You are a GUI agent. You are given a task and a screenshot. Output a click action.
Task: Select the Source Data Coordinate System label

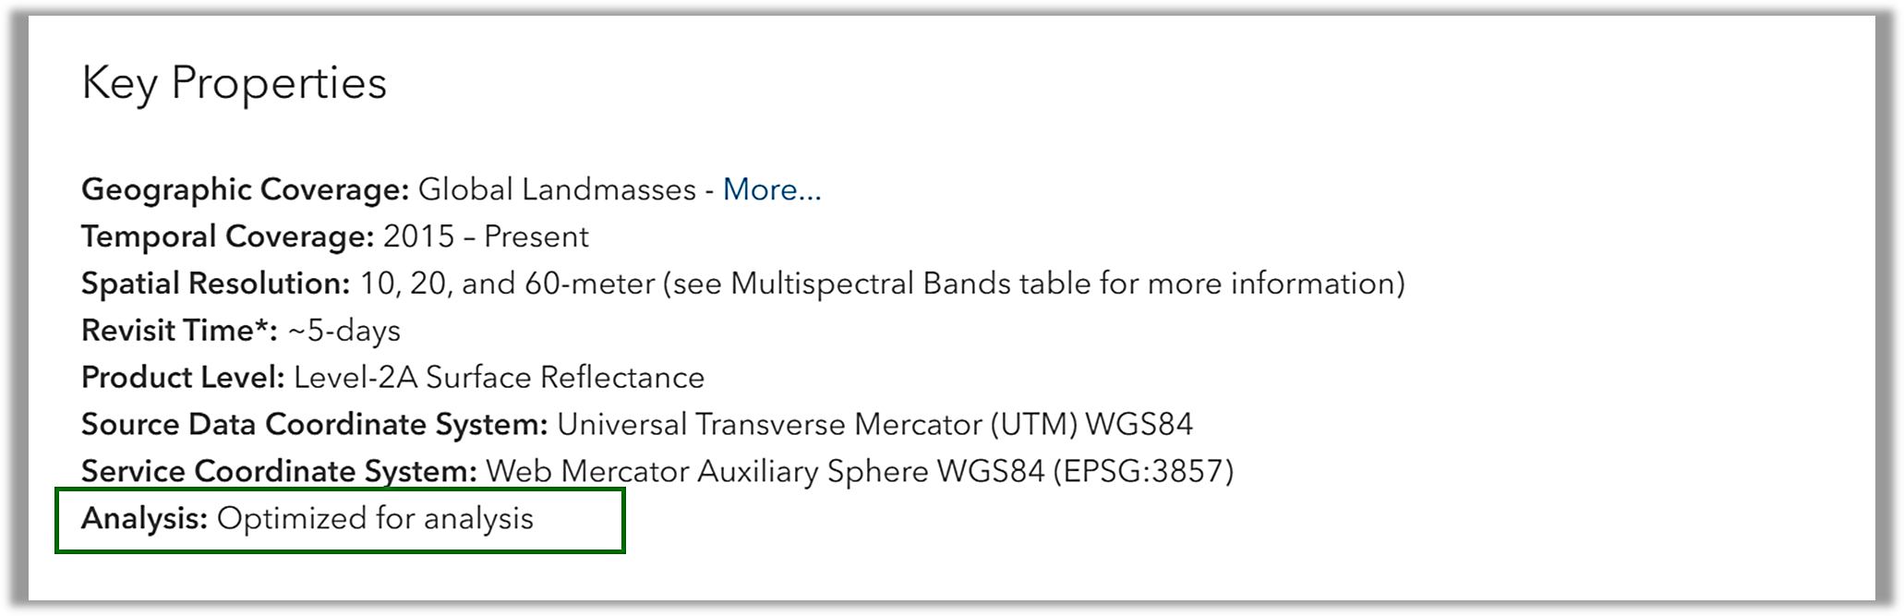tap(315, 425)
